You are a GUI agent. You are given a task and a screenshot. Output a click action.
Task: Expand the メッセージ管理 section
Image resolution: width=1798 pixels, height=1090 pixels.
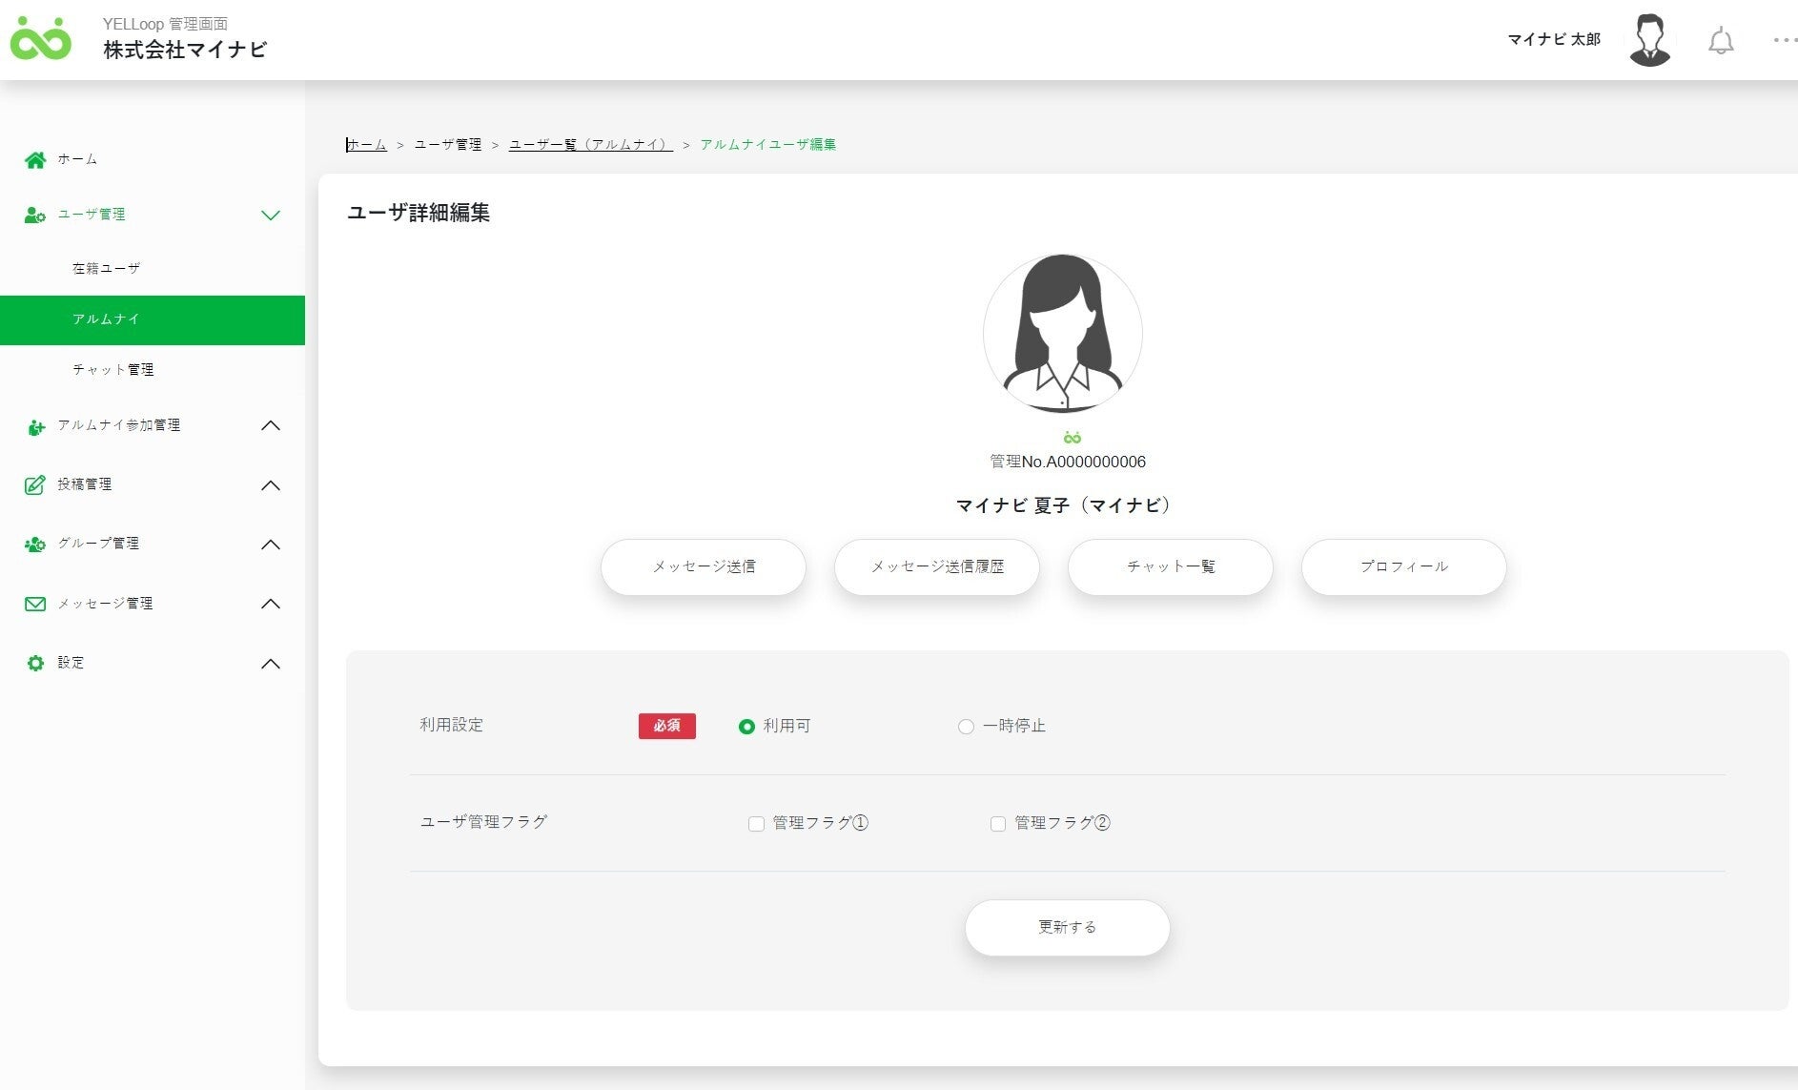tap(272, 603)
